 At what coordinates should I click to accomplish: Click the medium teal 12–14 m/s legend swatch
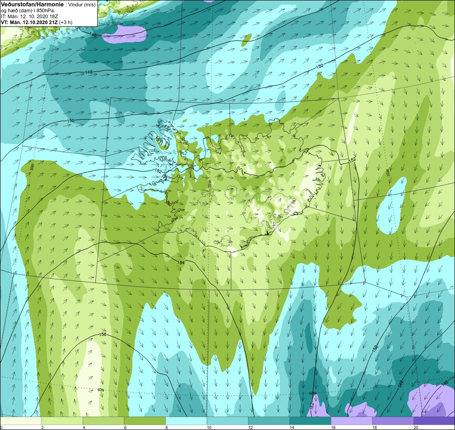[269, 421]
